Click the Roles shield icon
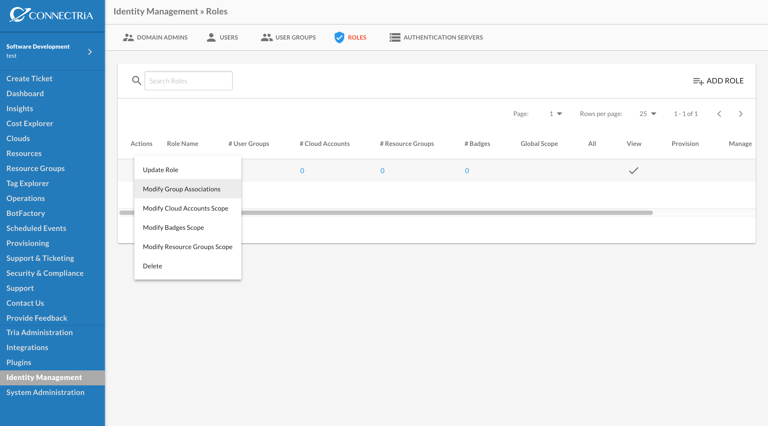 click(x=339, y=37)
